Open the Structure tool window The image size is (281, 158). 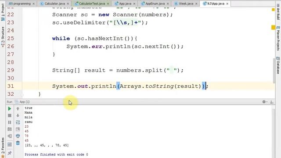click(x=3, y=37)
